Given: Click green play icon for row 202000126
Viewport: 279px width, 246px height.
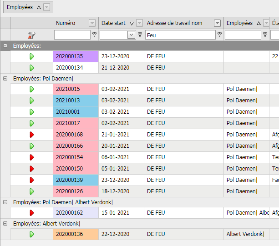Looking at the screenshot, I should [32, 191].
